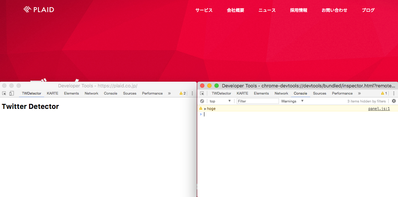Go to 採用情報 page in navigation
Screen dimensions: 398x197
point(298,10)
